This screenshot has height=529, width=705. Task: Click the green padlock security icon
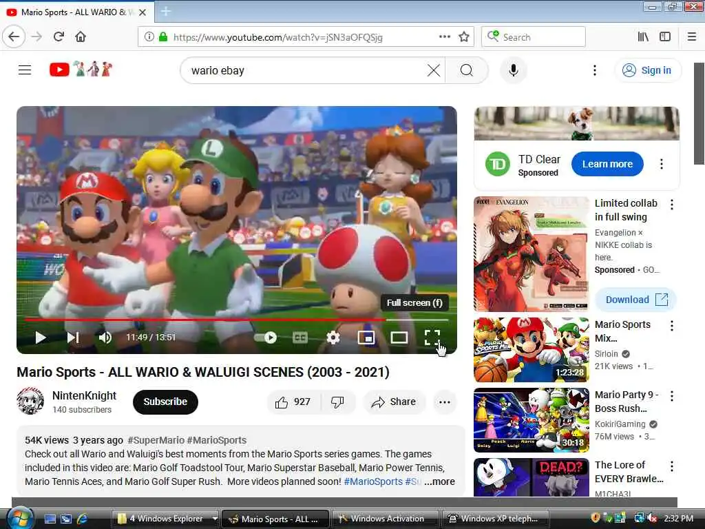(x=163, y=37)
